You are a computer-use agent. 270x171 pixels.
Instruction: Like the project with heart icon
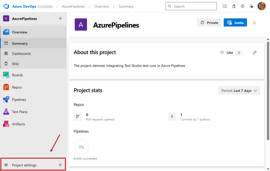[222, 52]
